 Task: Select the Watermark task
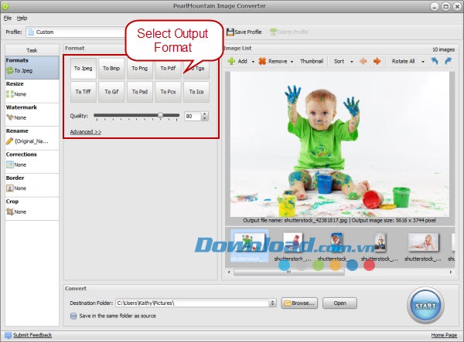[32, 114]
